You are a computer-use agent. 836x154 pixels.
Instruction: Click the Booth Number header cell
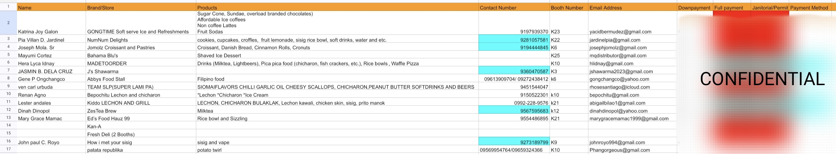[569, 8]
